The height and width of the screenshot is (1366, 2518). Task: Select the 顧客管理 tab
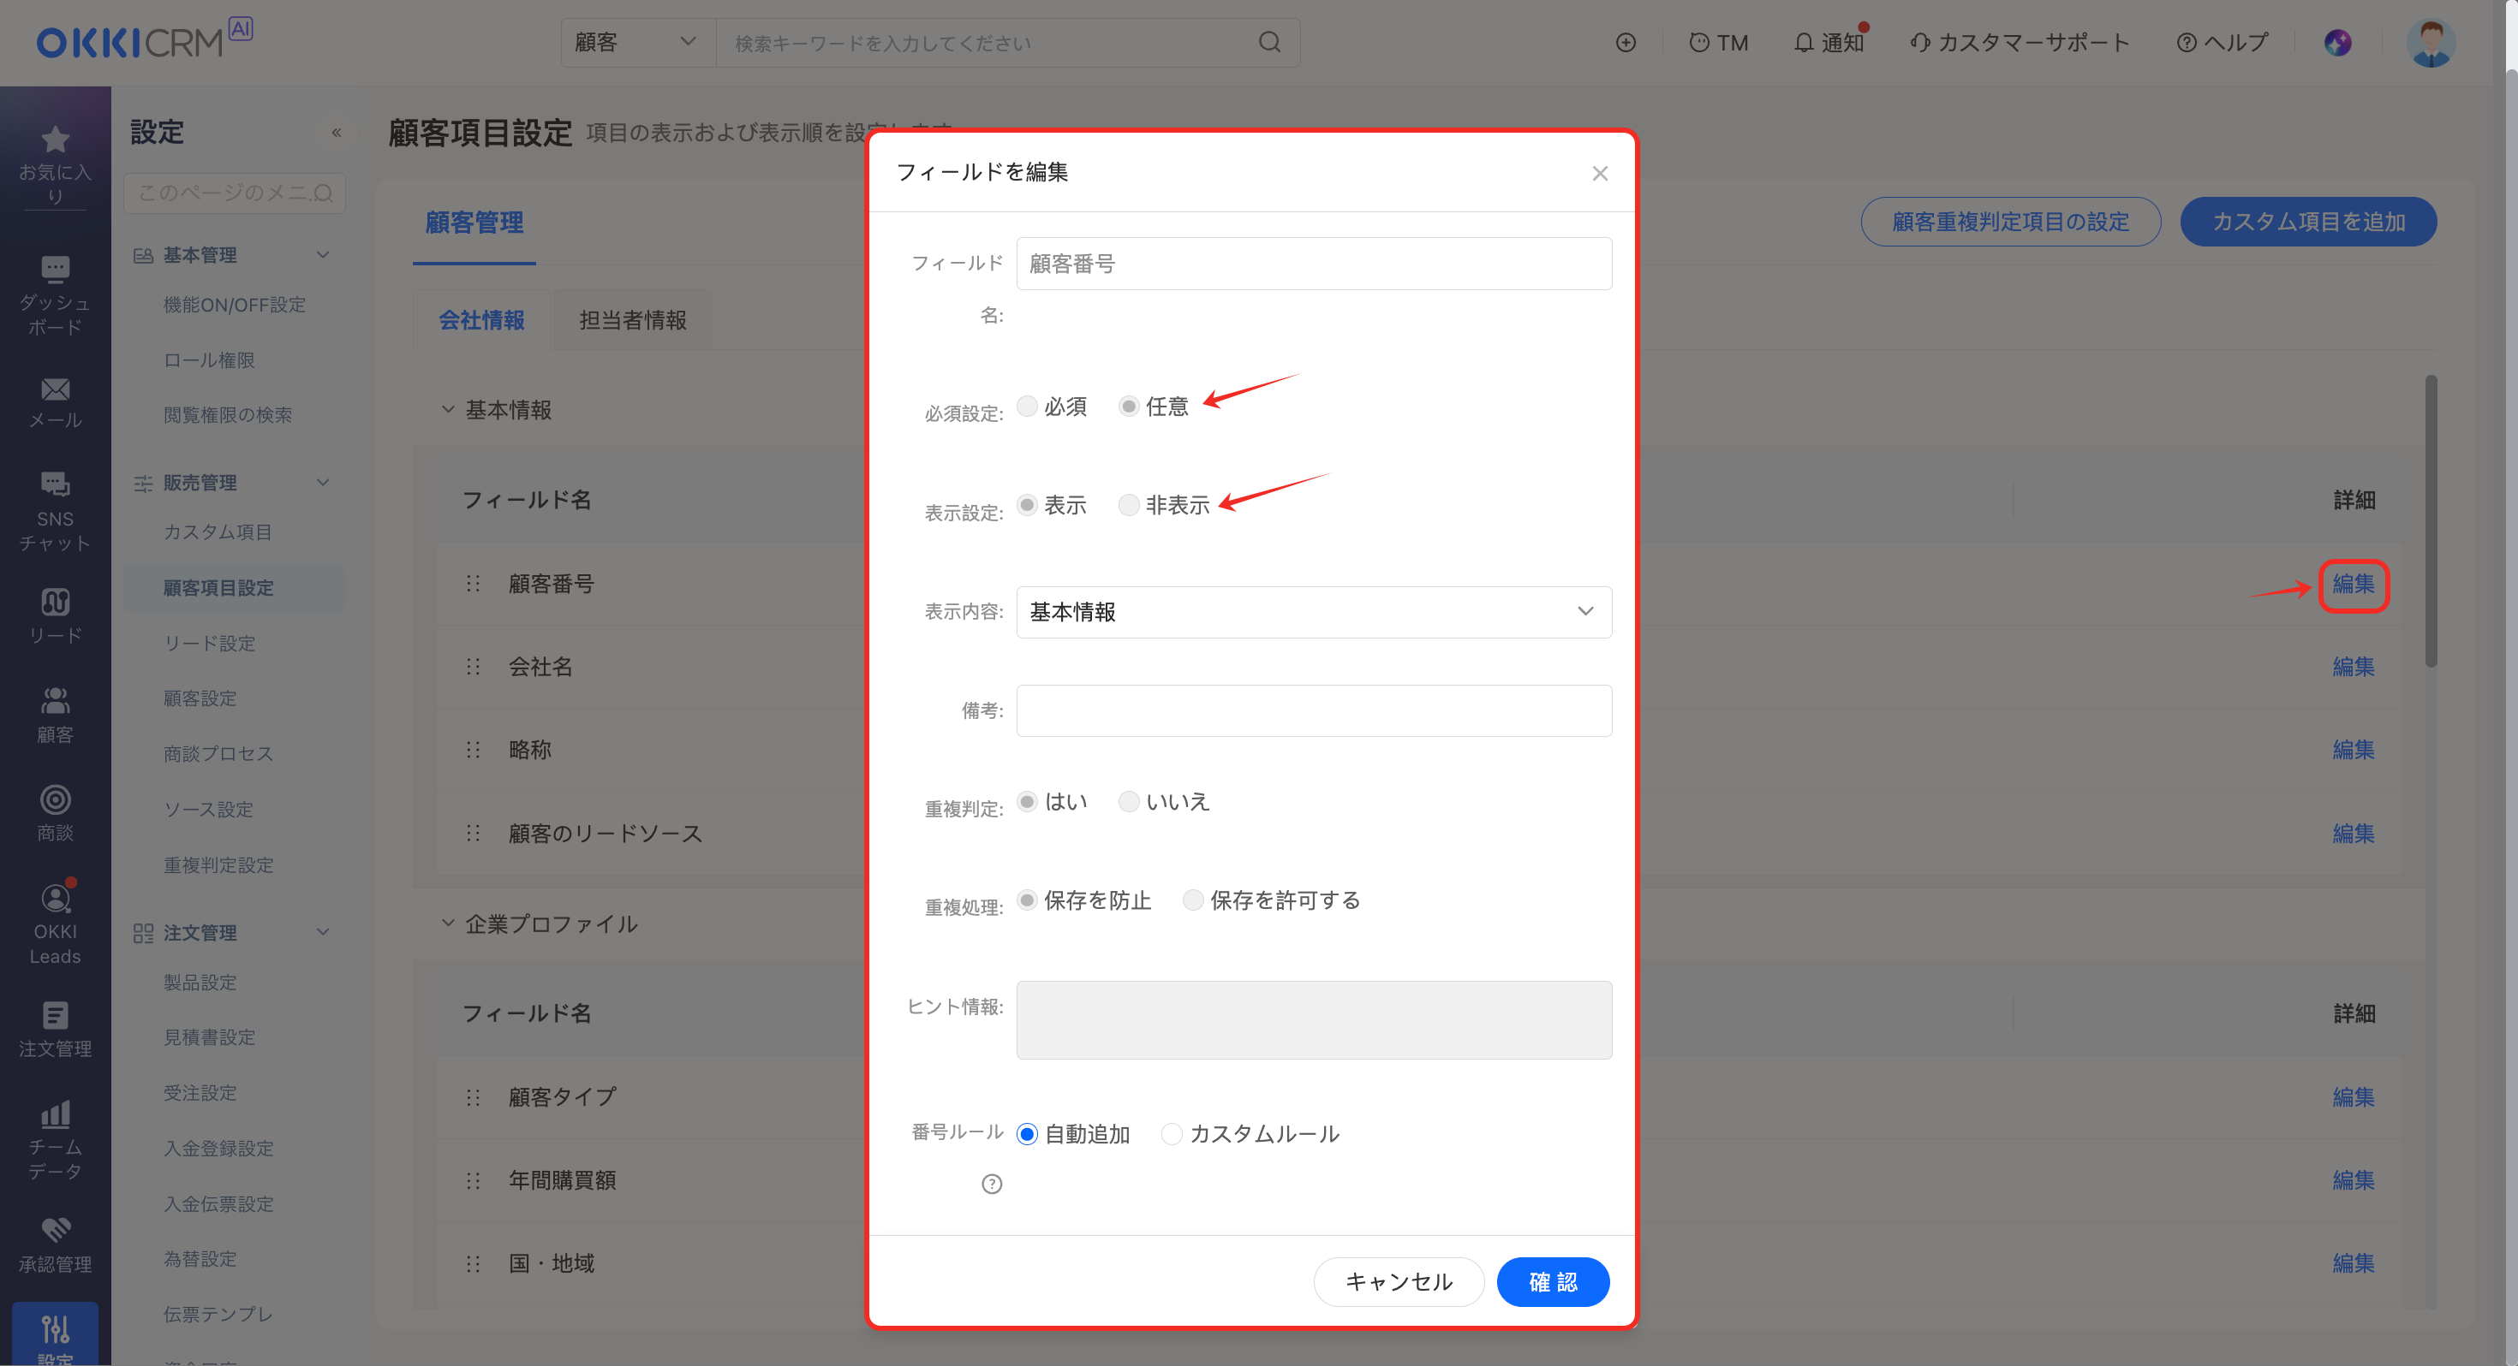[474, 223]
